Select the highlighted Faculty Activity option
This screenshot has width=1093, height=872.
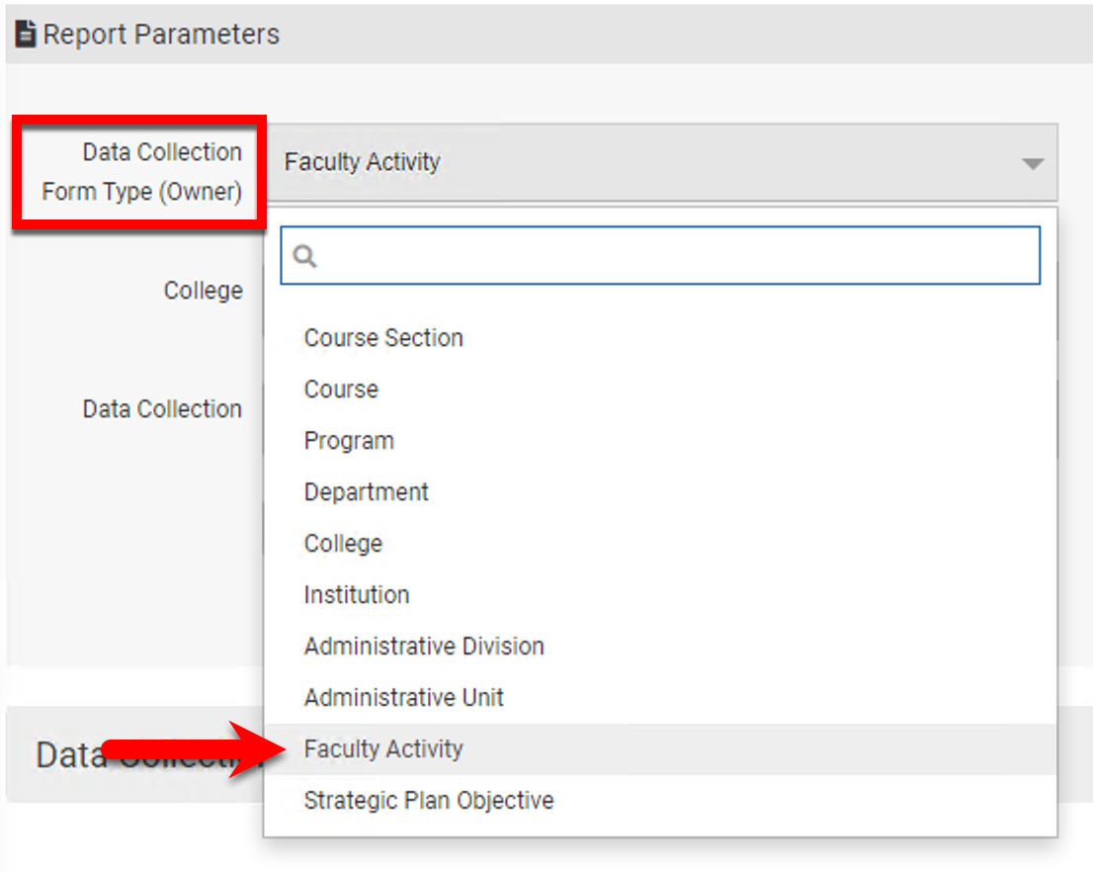pos(383,749)
